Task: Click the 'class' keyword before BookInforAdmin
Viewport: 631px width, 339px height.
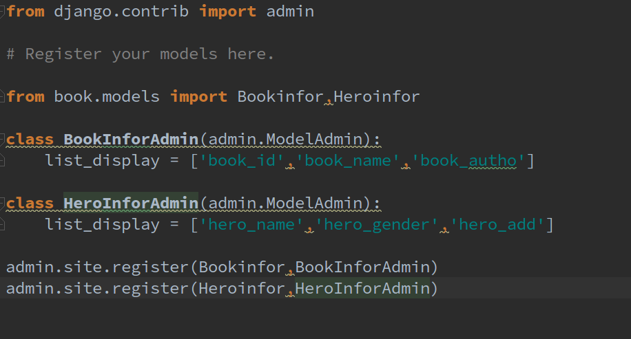Action: point(30,140)
